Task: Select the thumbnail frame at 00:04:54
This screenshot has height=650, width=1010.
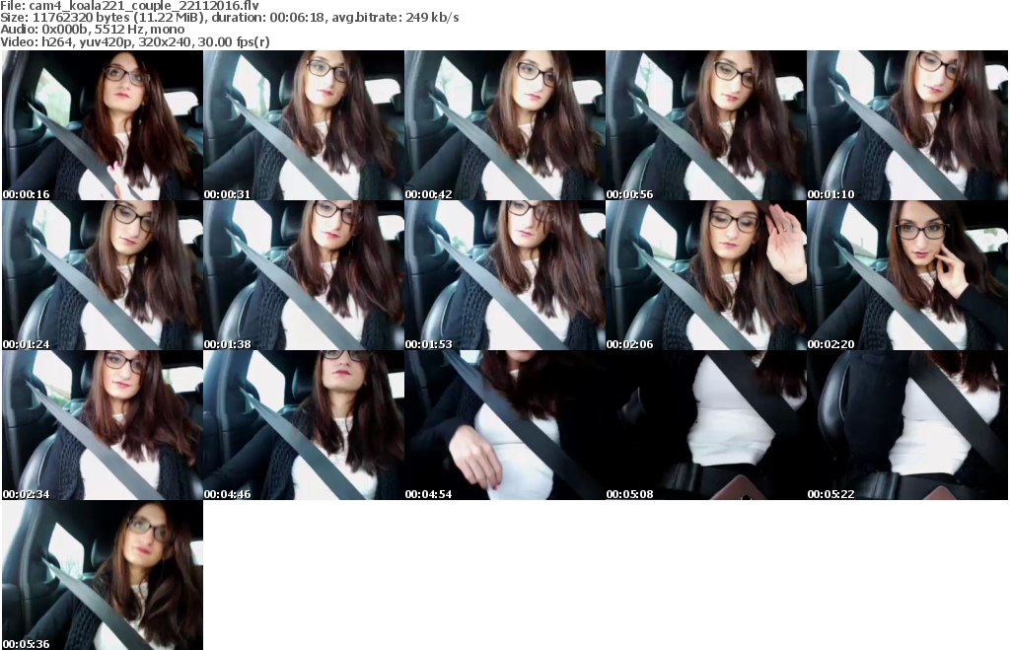Action: point(505,425)
